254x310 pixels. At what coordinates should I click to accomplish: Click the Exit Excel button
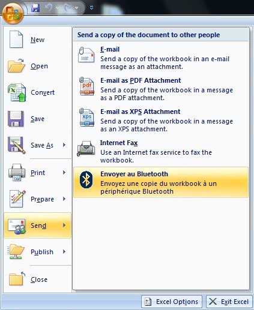(x=229, y=302)
